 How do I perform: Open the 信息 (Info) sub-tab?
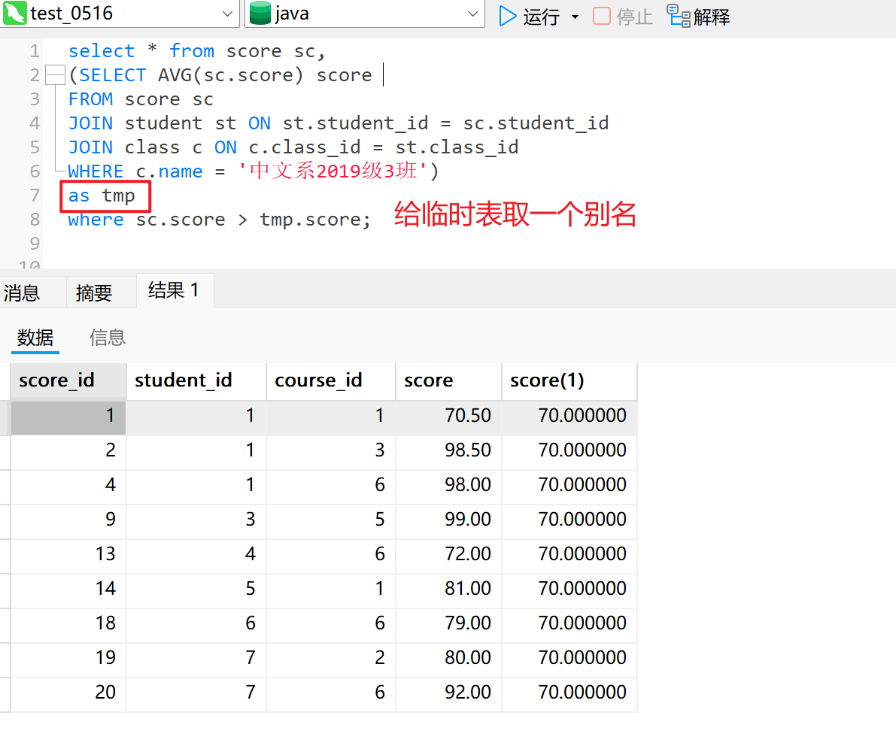108,338
